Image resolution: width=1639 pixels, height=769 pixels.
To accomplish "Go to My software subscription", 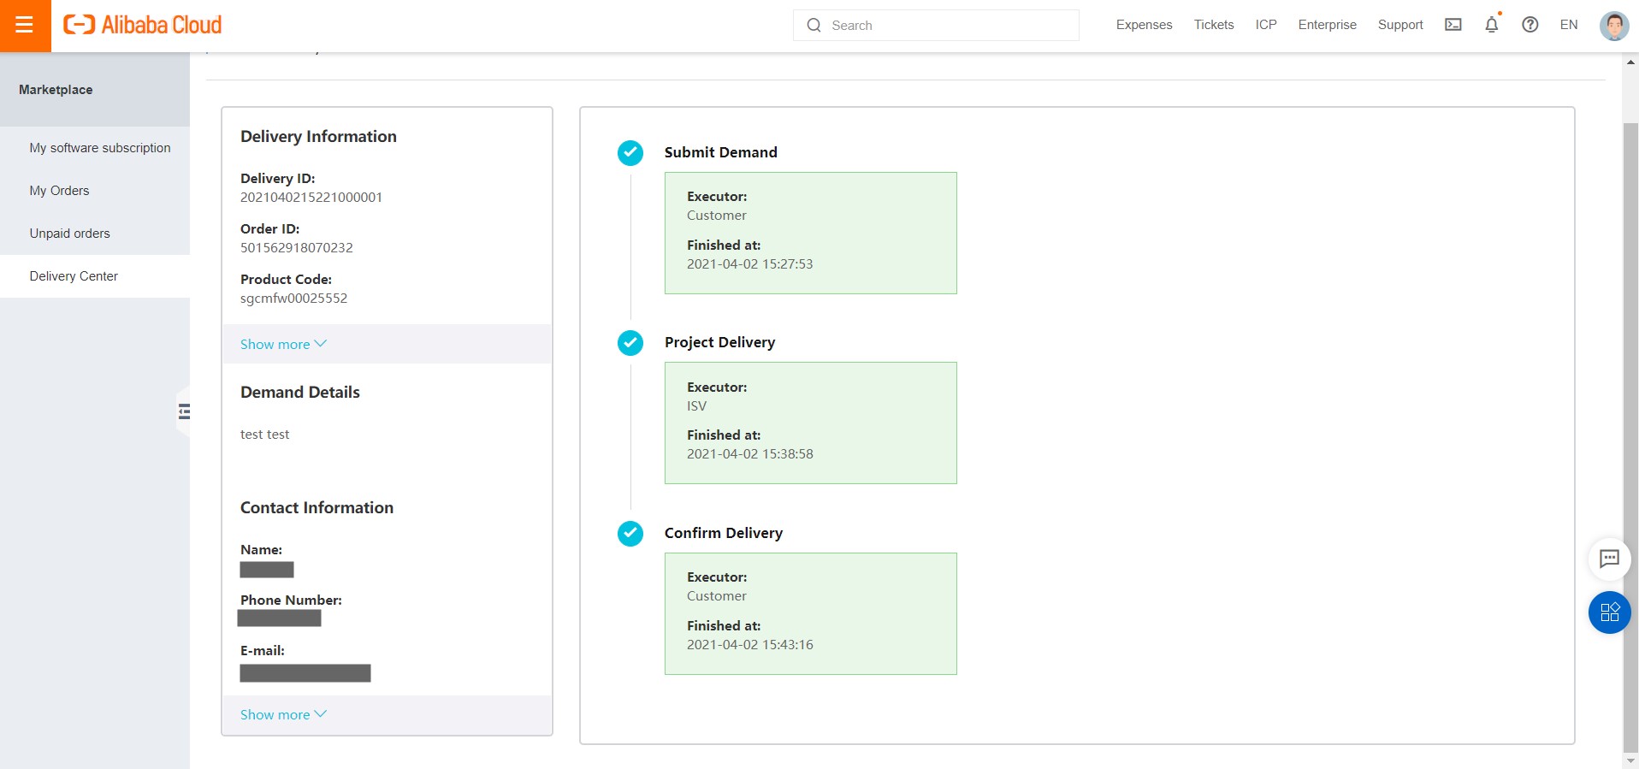I will [100, 148].
